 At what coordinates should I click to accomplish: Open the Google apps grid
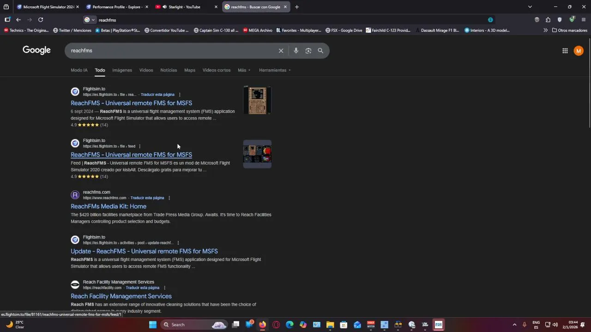(565, 51)
